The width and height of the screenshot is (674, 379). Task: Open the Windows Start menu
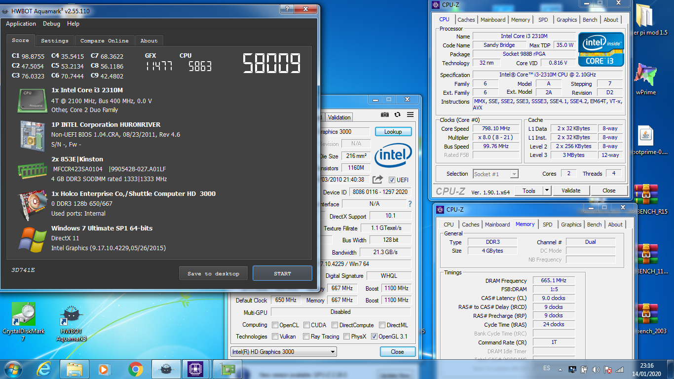tap(13, 369)
